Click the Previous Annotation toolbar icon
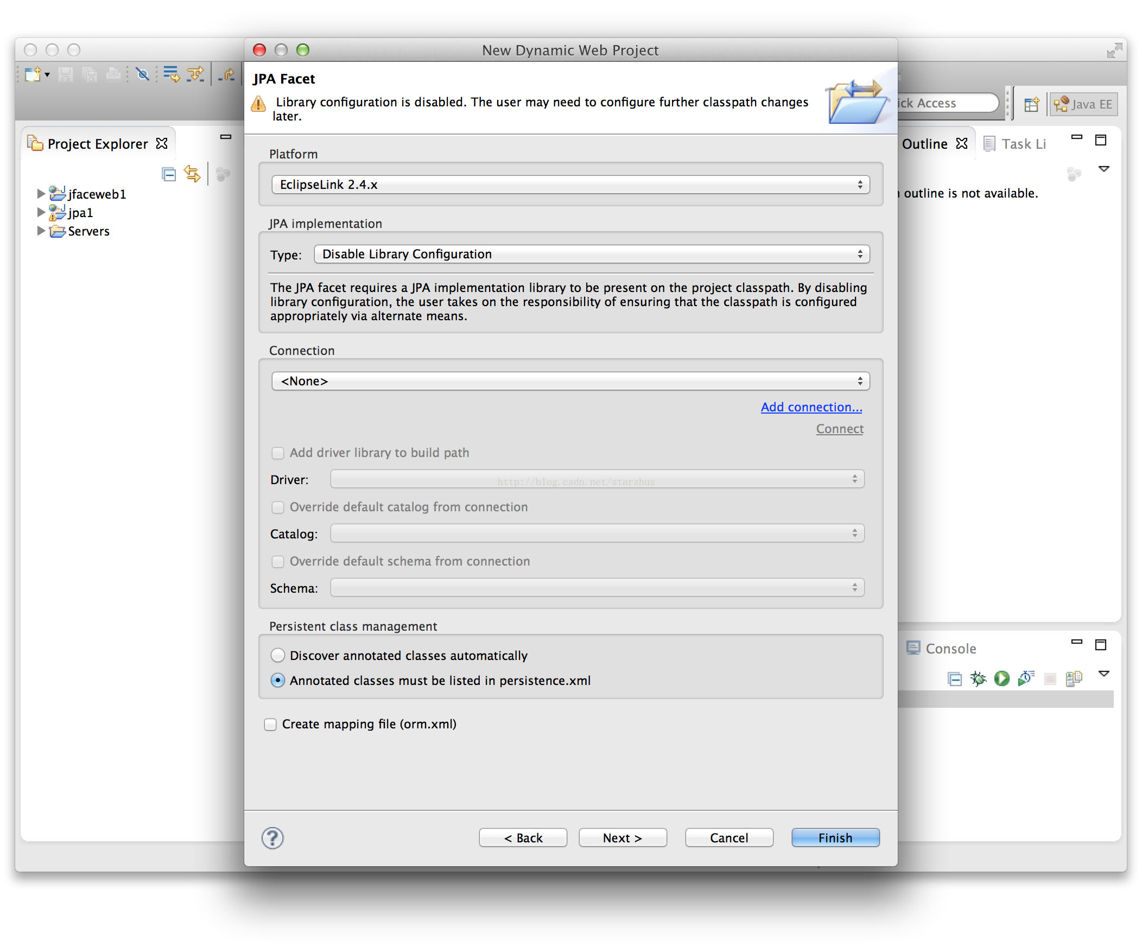Screen dimensions: 1142x952 [x=195, y=74]
